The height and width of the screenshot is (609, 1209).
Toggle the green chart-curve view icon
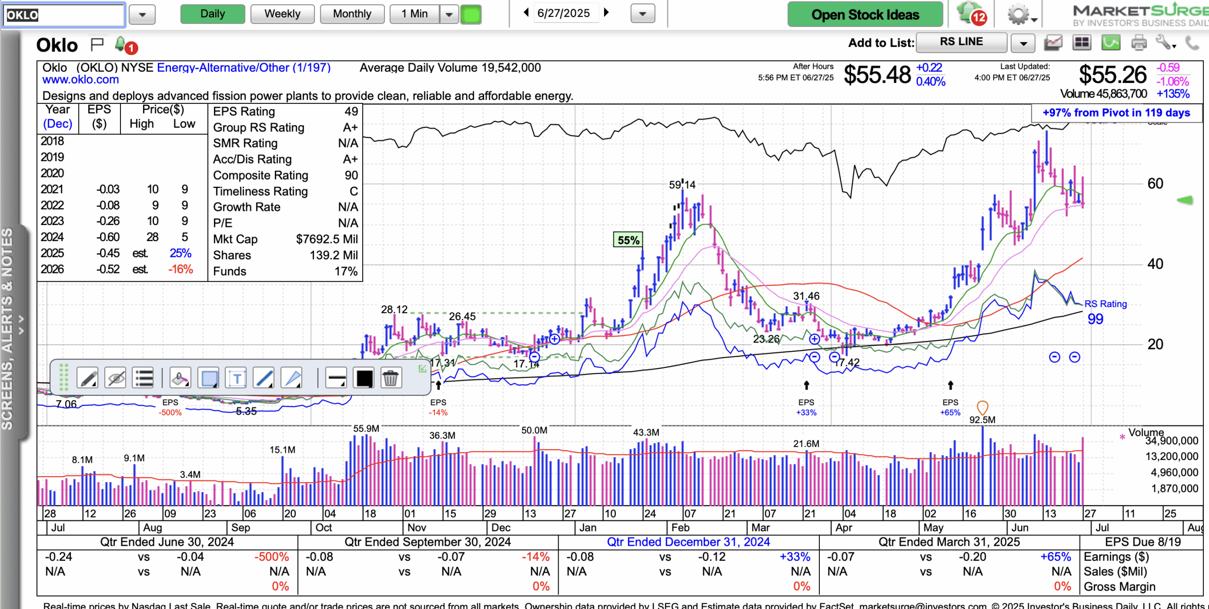1111,43
